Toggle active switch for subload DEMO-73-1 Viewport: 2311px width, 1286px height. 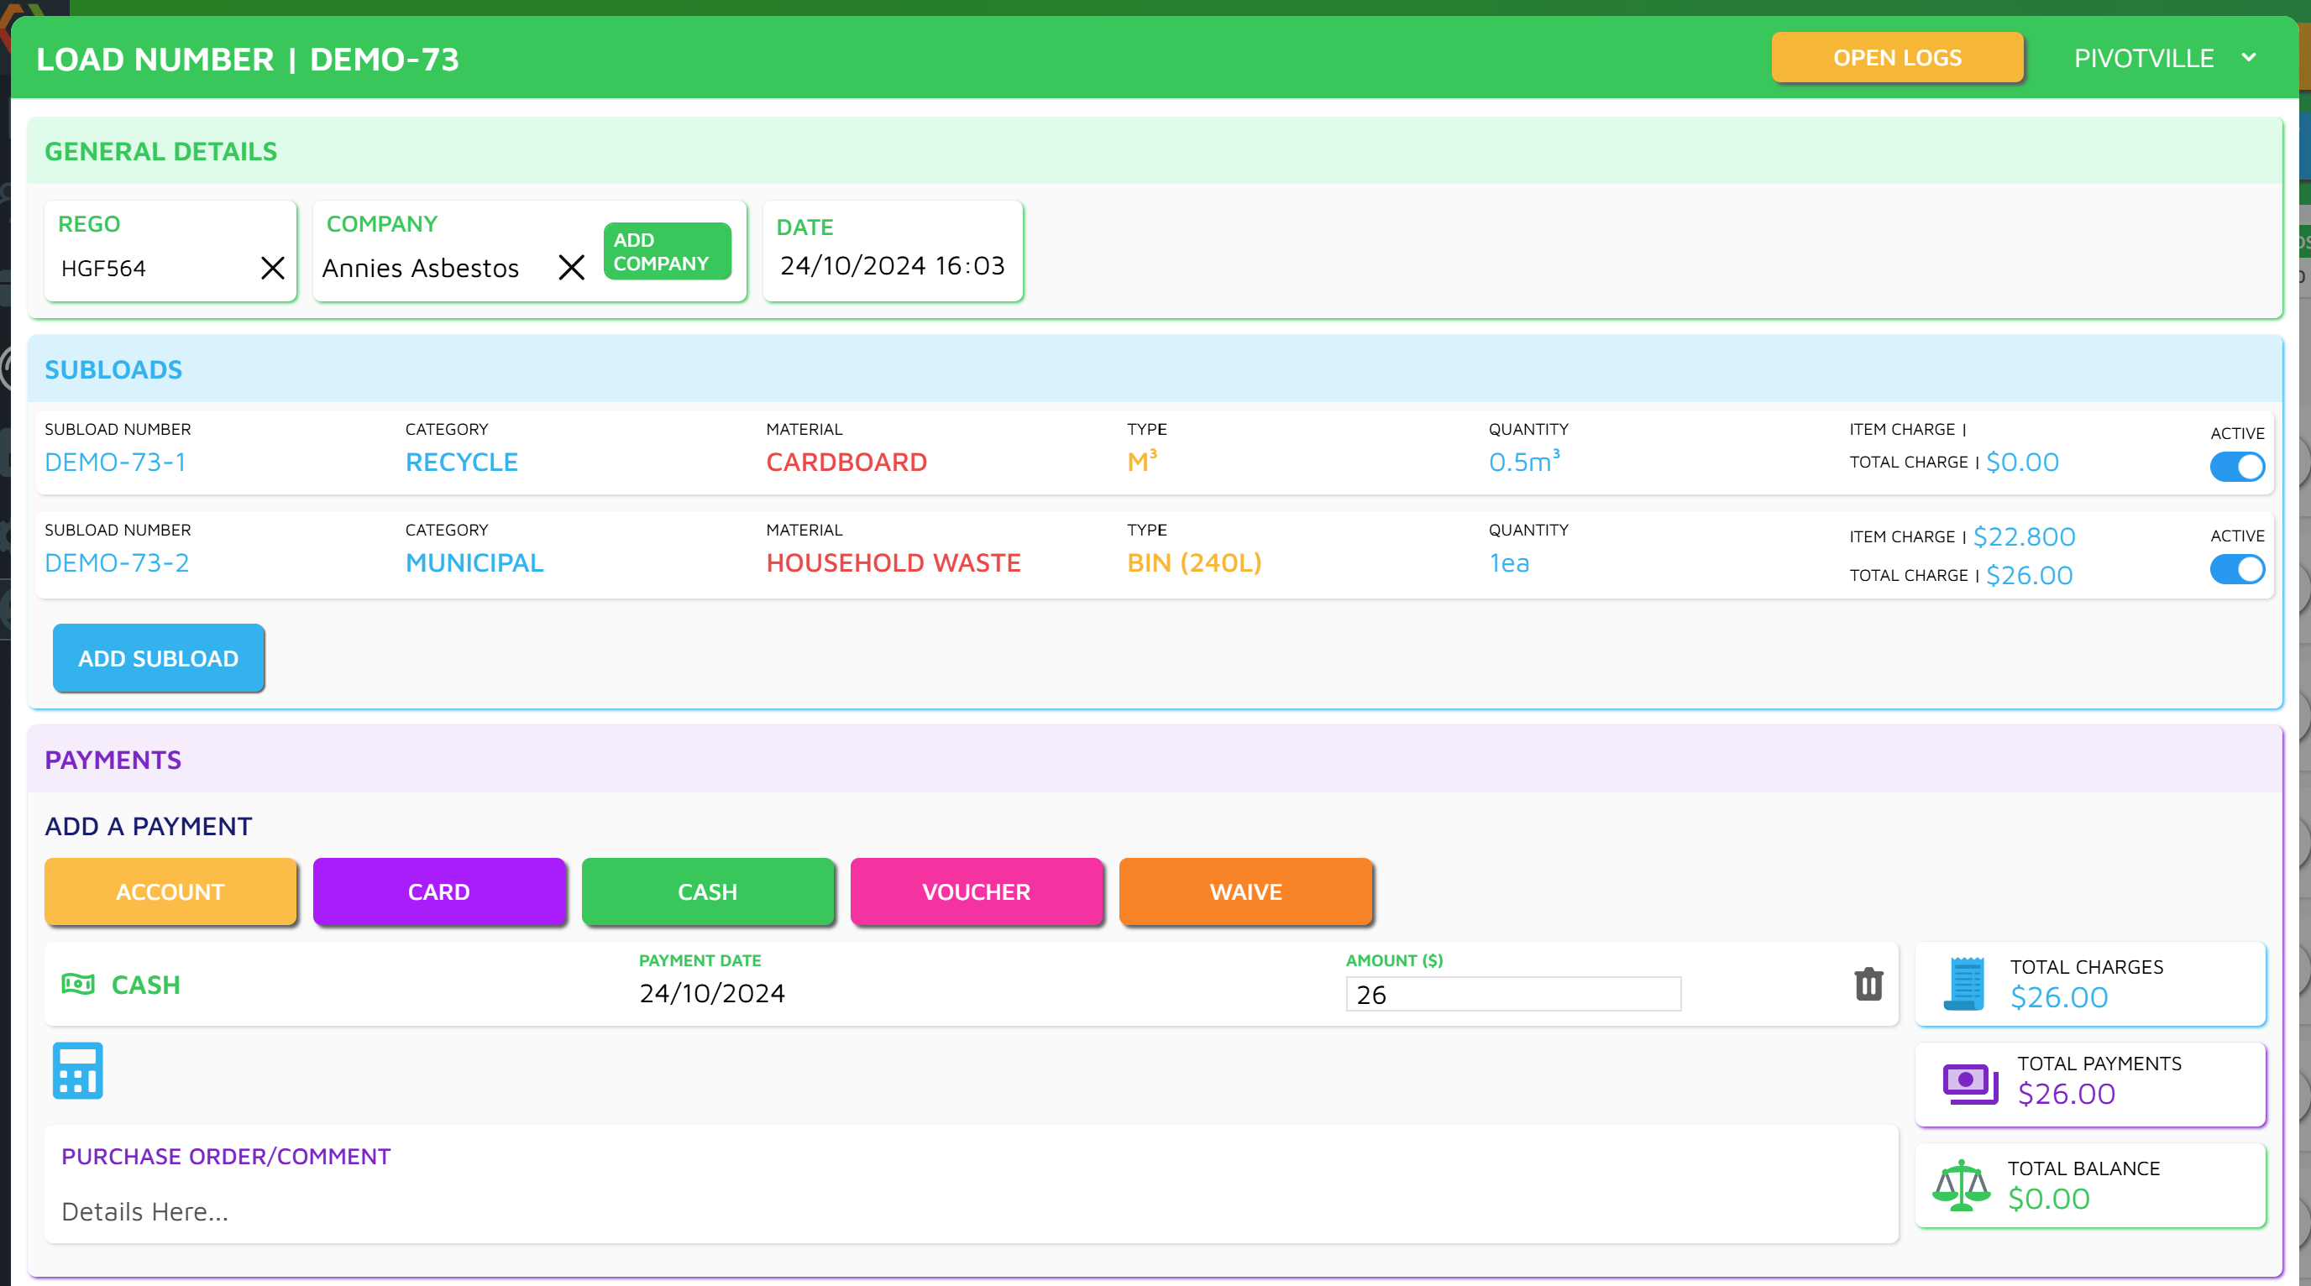(2236, 467)
